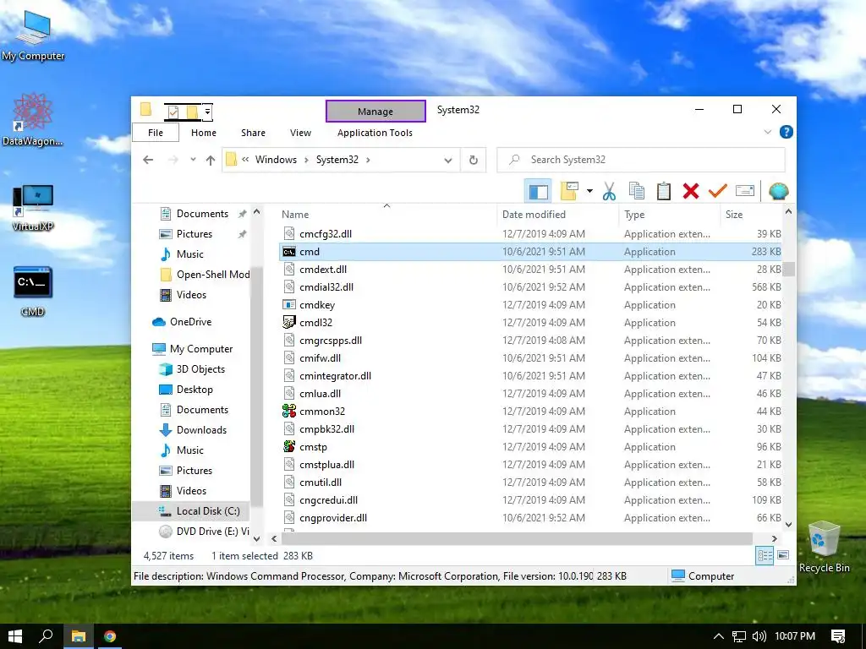
Task: Click the Copy toolbar icon
Action: (x=636, y=191)
